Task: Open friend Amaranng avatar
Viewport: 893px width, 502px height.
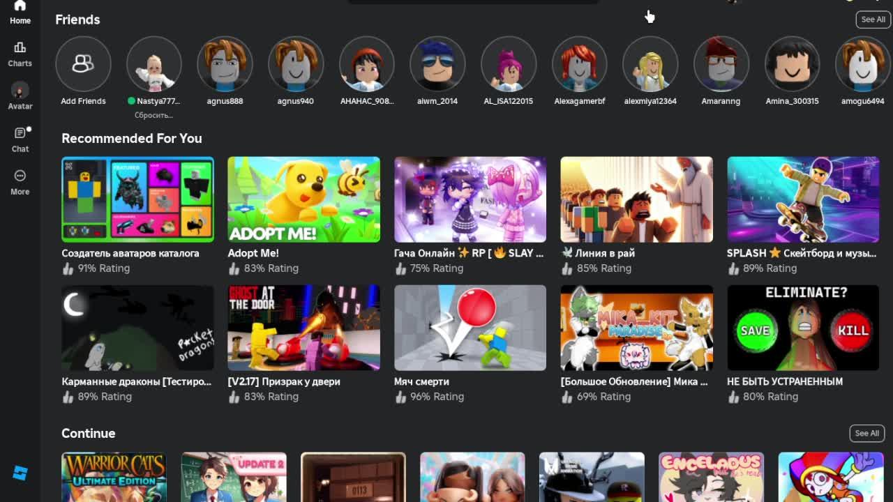Action: (721, 64)
